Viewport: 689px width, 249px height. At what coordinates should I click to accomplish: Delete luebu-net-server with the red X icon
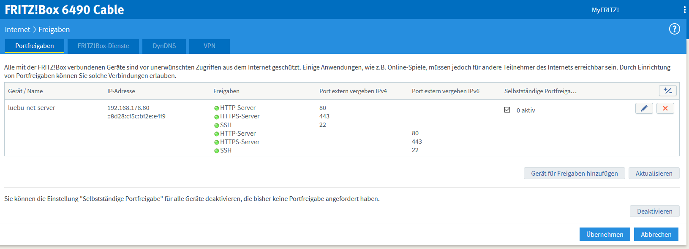tap(665, 108)
